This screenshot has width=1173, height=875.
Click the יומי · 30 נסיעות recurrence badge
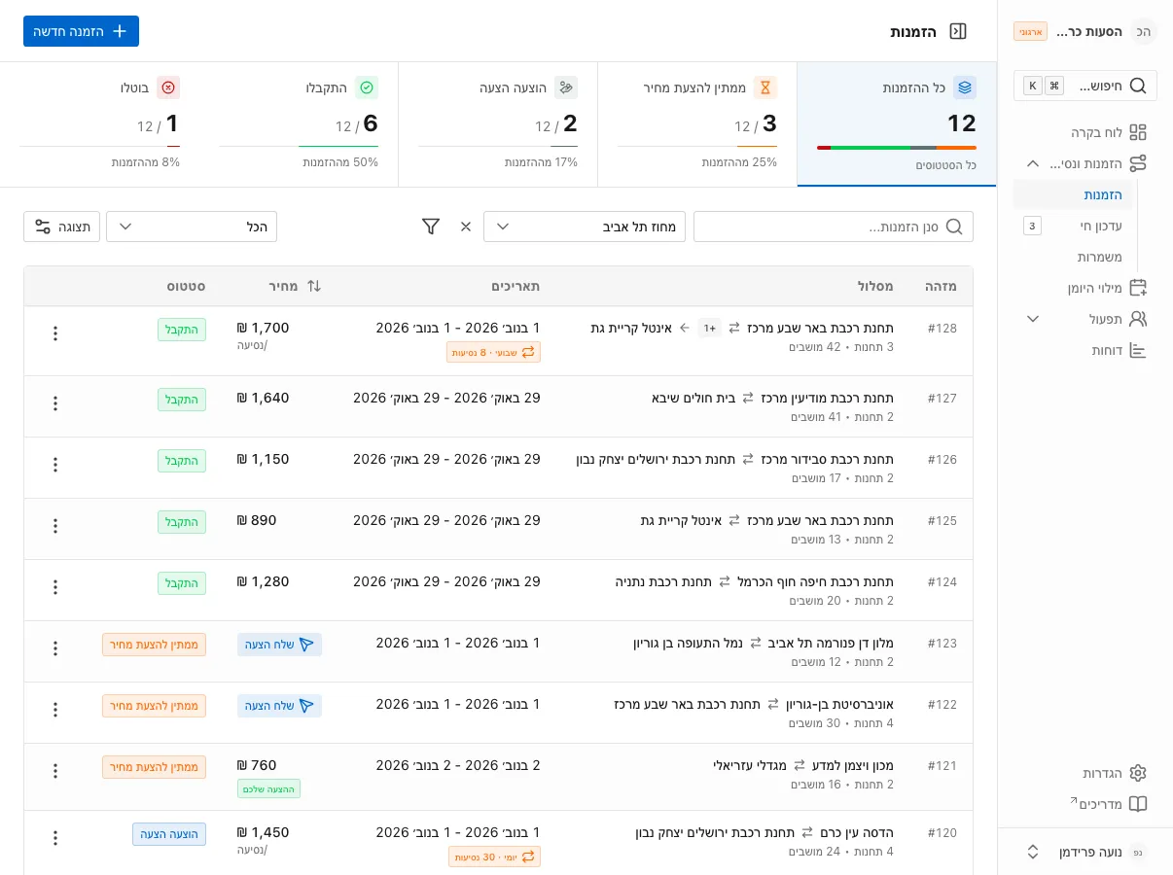click(x=495, y=857)
